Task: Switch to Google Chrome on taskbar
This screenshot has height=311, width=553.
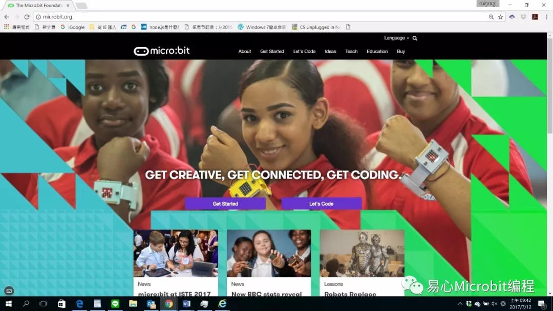Action: pyautogui.click(x=168, y=304)
